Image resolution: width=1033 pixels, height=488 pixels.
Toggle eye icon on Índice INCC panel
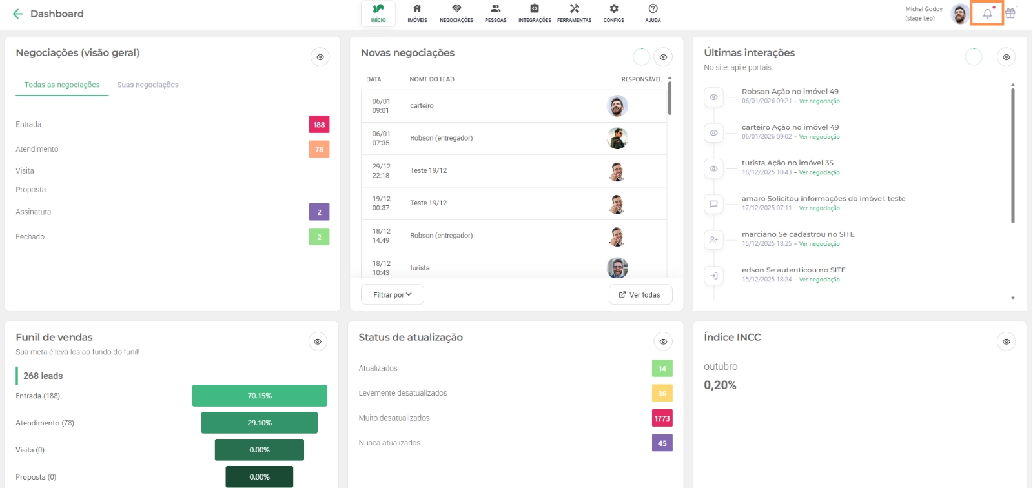[1006, 341]
